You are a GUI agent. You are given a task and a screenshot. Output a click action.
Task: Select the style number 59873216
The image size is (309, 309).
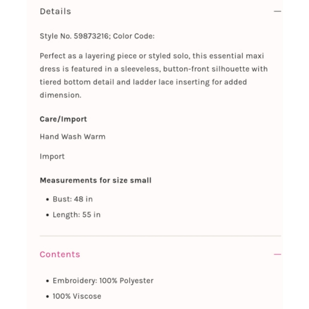[x=91, y=36]
